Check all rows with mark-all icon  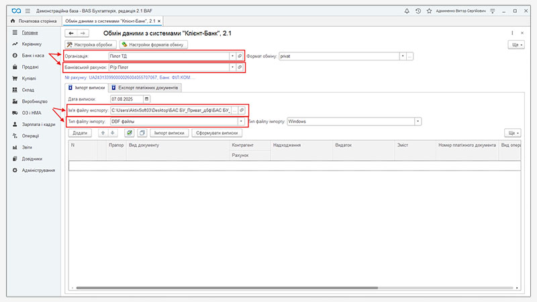click(x=129, y=133)
